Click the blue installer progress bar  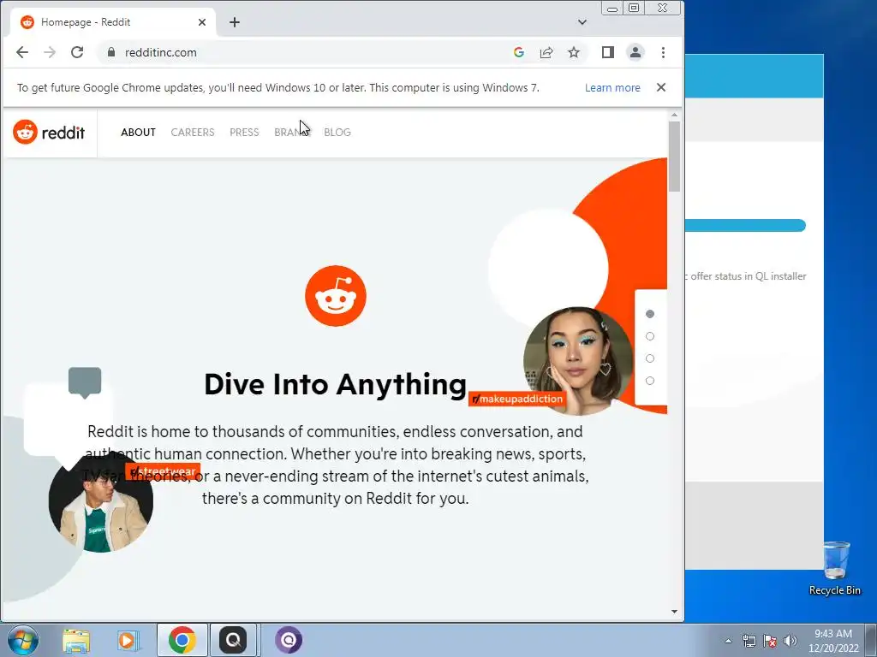click(x=746, y=226)
